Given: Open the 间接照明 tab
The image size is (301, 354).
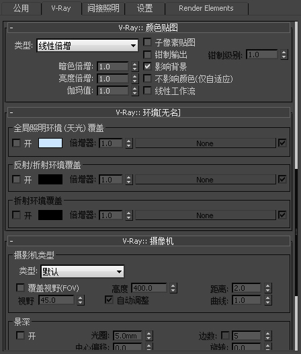Looking at the screenshot, I should coord(103,9).
